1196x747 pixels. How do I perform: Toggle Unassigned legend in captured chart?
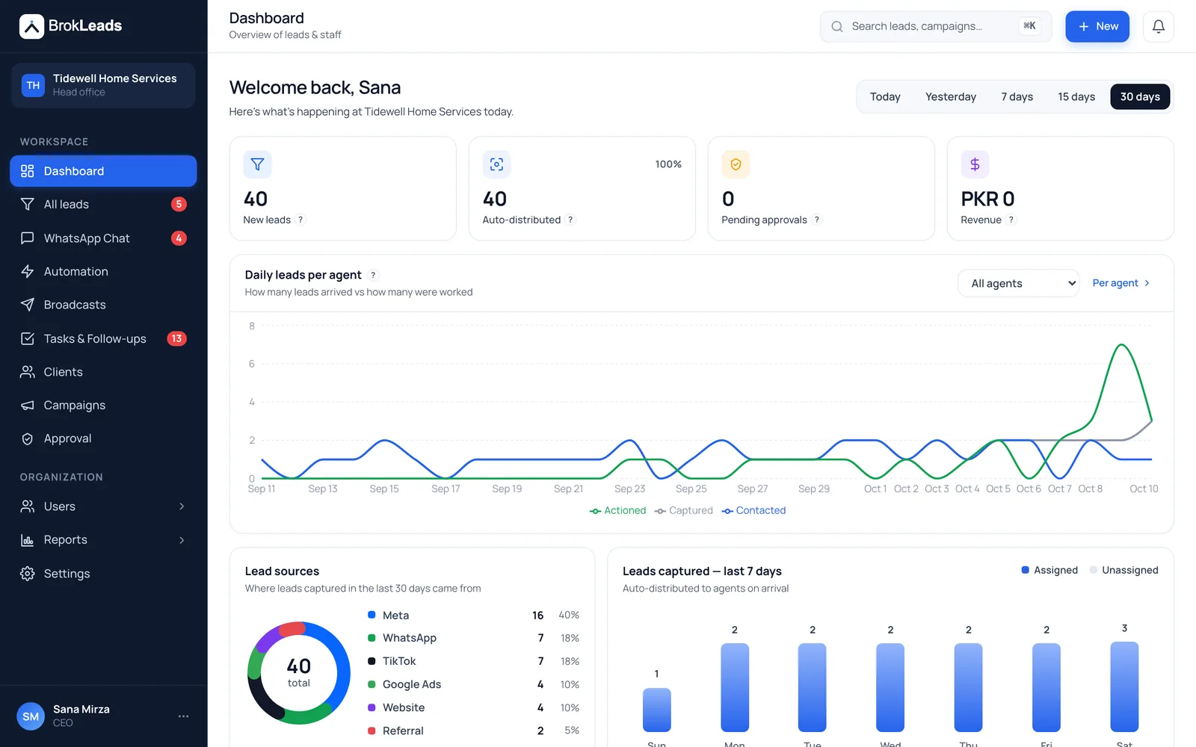pyautogui.click(x=1124, y=570)
